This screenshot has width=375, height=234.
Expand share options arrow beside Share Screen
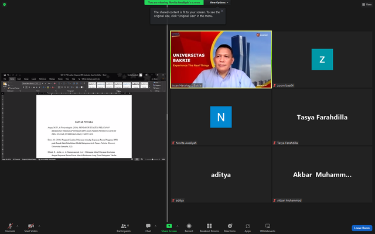tap(177, 226)
